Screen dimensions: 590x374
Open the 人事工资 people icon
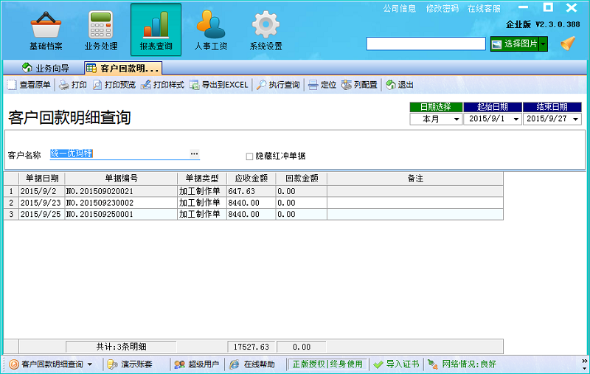point(210,27)
